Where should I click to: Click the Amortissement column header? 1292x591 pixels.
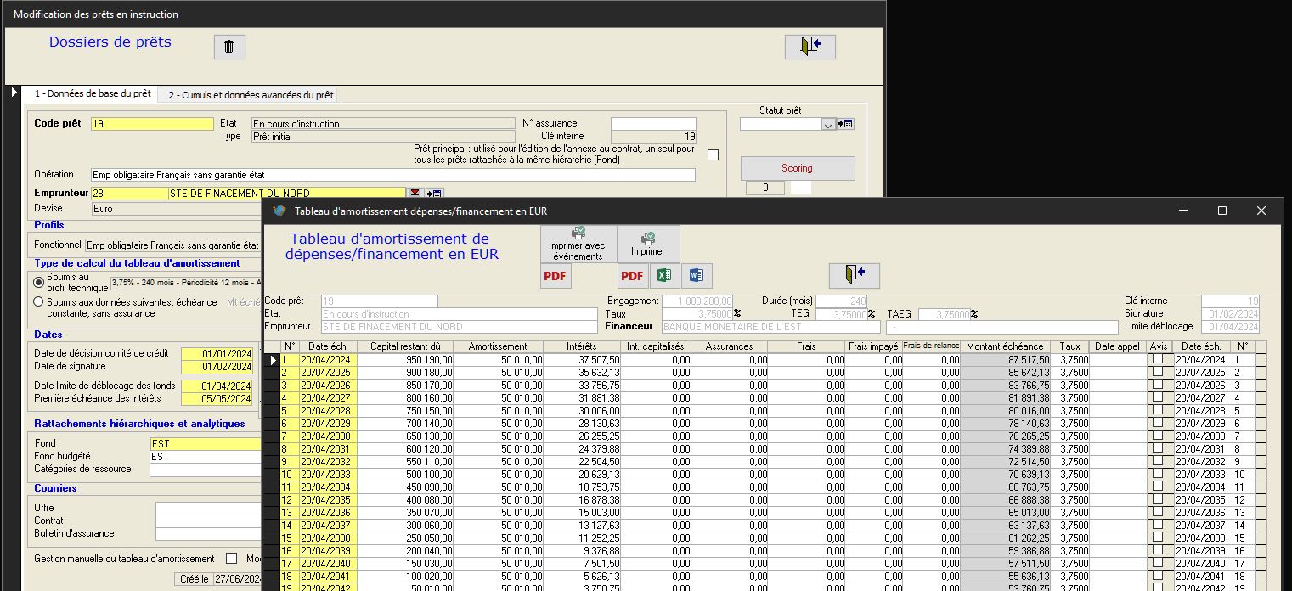(498, 346)
